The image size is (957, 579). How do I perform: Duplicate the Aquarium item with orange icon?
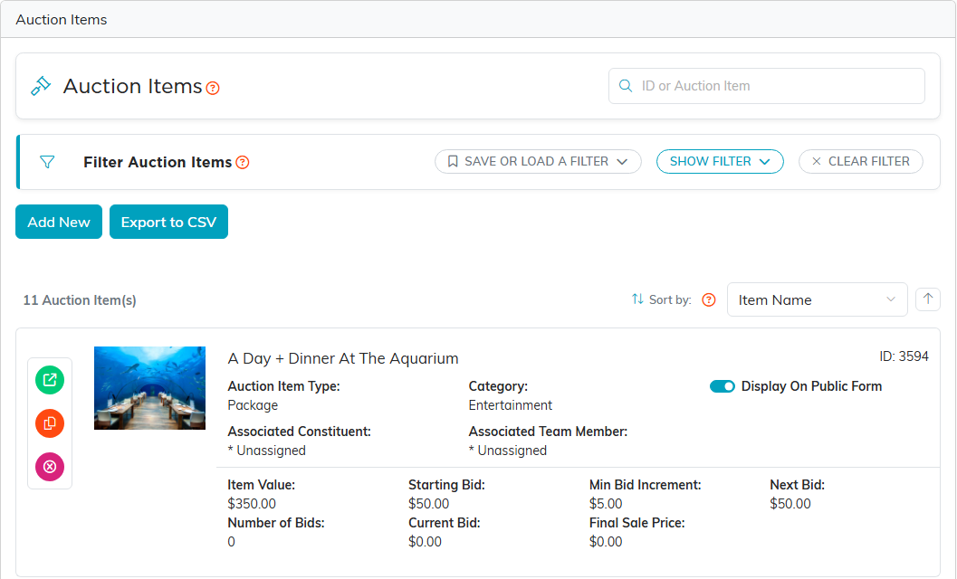[50, 423]
